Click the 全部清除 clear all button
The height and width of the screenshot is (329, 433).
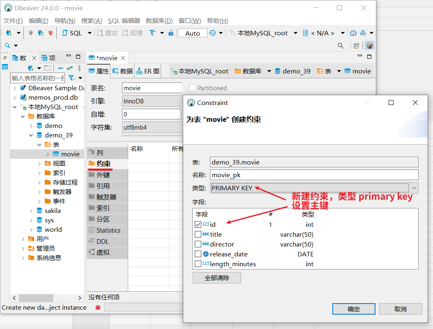point(217,278)
